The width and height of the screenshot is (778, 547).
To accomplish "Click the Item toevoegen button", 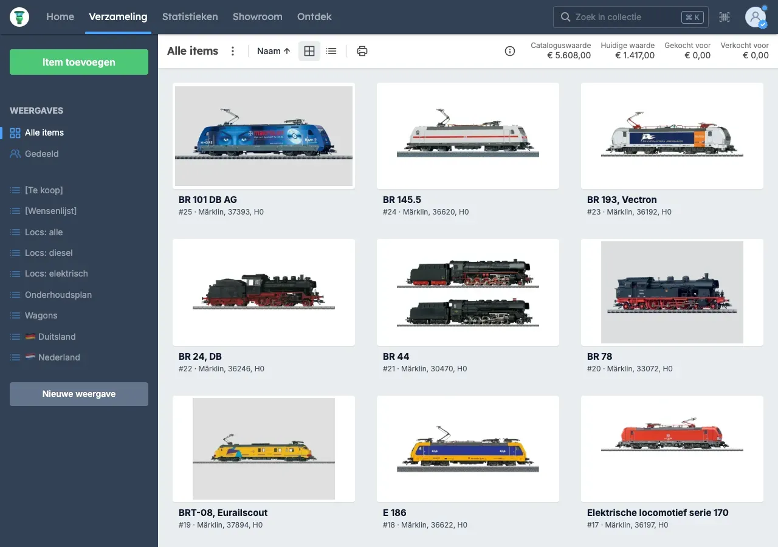I will tap(79, 62).
